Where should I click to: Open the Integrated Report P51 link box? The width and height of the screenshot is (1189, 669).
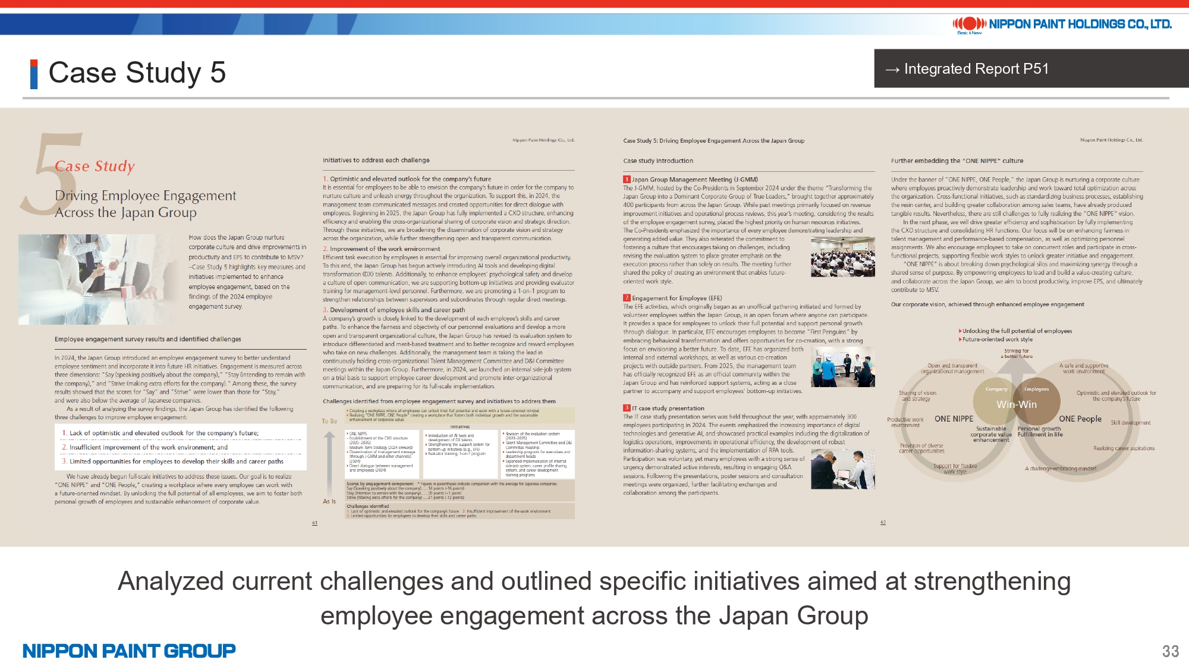click(x=1031, y=68)
